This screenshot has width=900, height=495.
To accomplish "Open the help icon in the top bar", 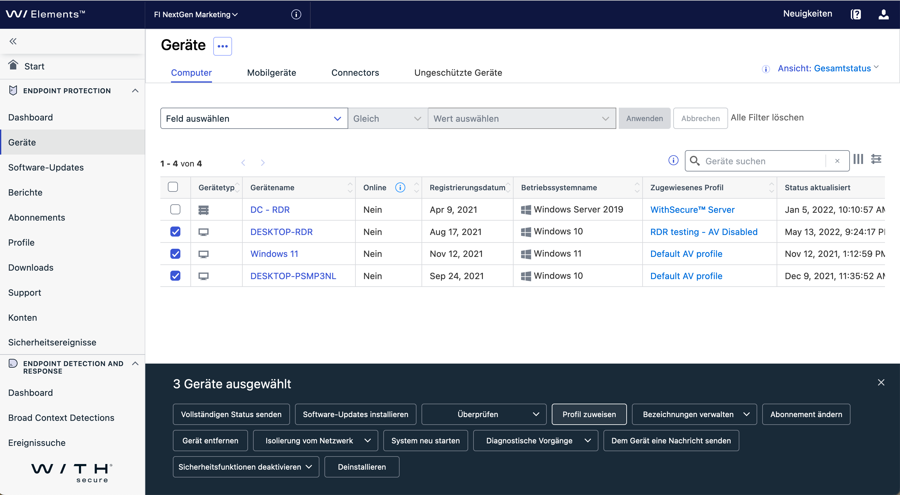I will coord(856,14).
